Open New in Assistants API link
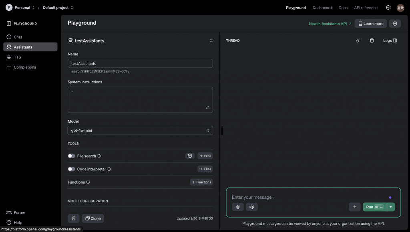The width and height of the screenshot is (410, 232). 330,24
